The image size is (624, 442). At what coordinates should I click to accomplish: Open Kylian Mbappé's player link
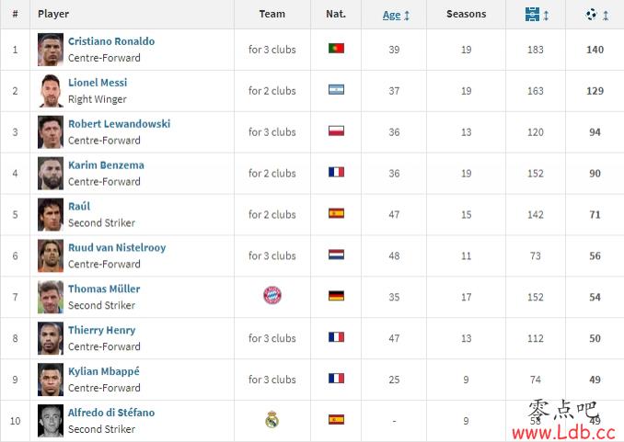click(x=104, y=371)
